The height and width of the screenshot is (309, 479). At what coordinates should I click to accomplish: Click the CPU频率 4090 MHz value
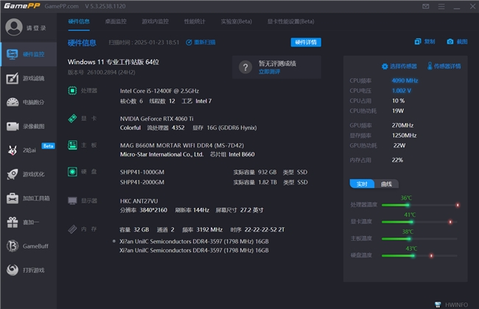click(x=405, y=80)
